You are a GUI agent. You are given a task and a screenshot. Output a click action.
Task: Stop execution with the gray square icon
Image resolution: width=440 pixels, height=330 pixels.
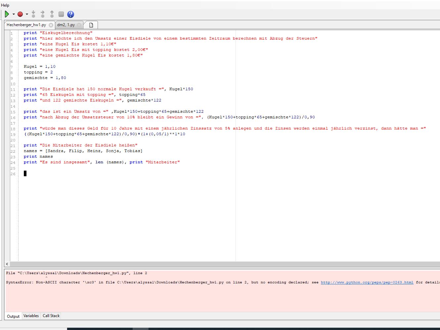61,14
